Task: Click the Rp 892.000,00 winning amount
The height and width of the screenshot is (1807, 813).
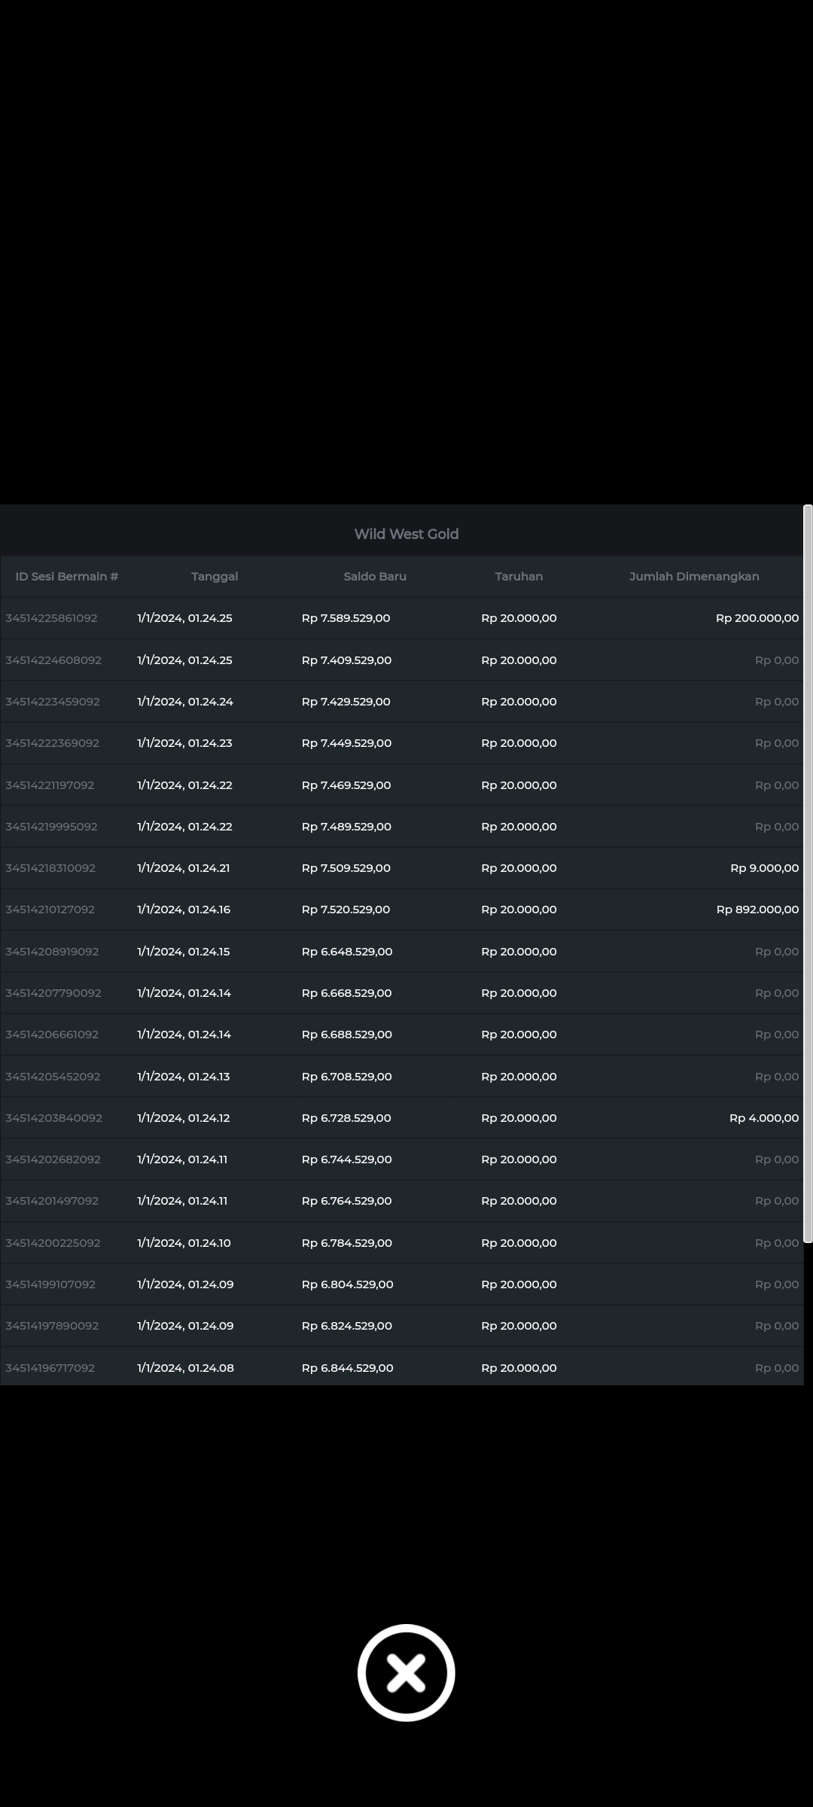Action: 757,910
